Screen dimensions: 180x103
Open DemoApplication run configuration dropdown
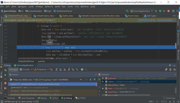[x=142, y=11]
